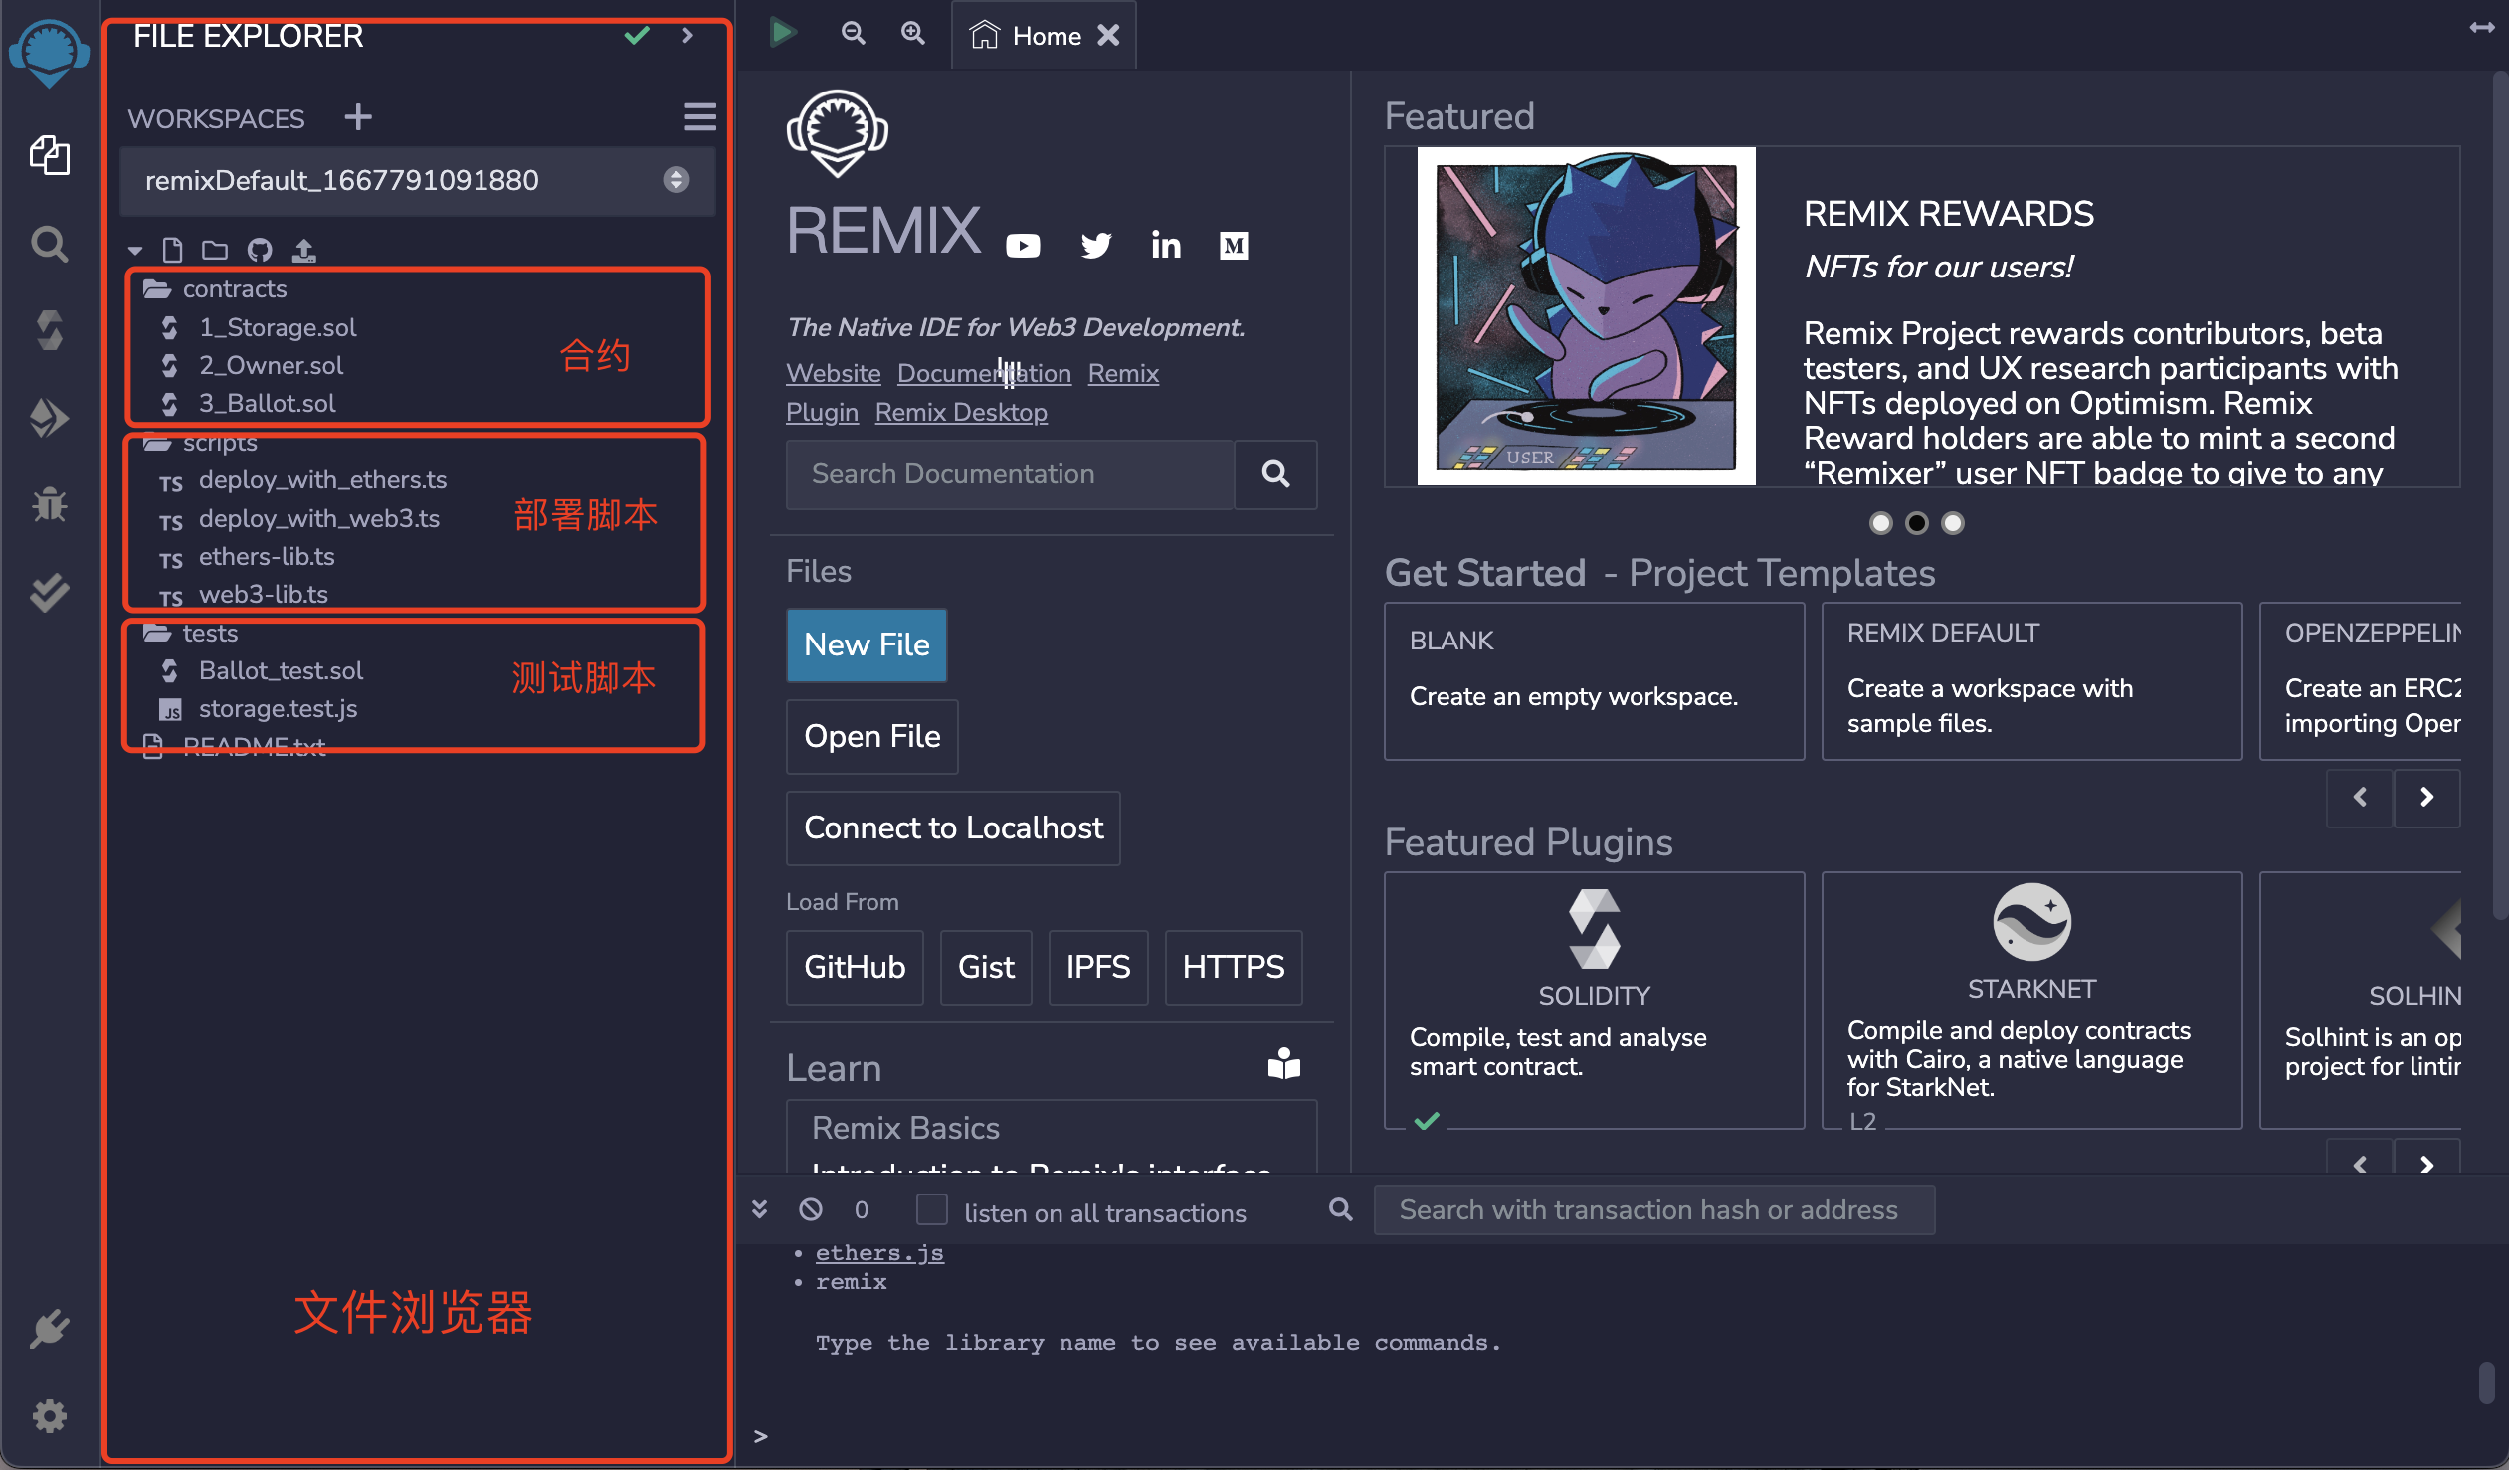The width and height of the screenshot is (2509, 1470).
Task: Clone a repository using the GitHub icon
Action: click(x=259, y=250)
